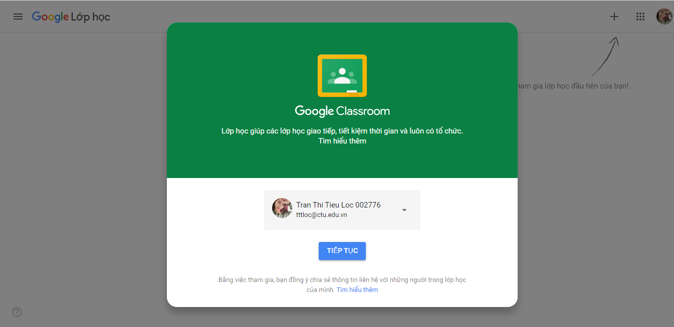This screenshot has height=327, width=674.
Task: Click the account photo in the dialog
Action: point(282,208)
